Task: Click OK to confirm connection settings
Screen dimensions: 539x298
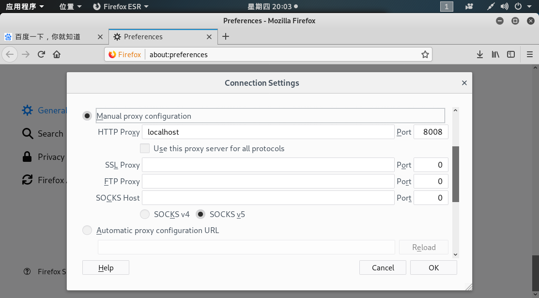Action: coord(433,267)
